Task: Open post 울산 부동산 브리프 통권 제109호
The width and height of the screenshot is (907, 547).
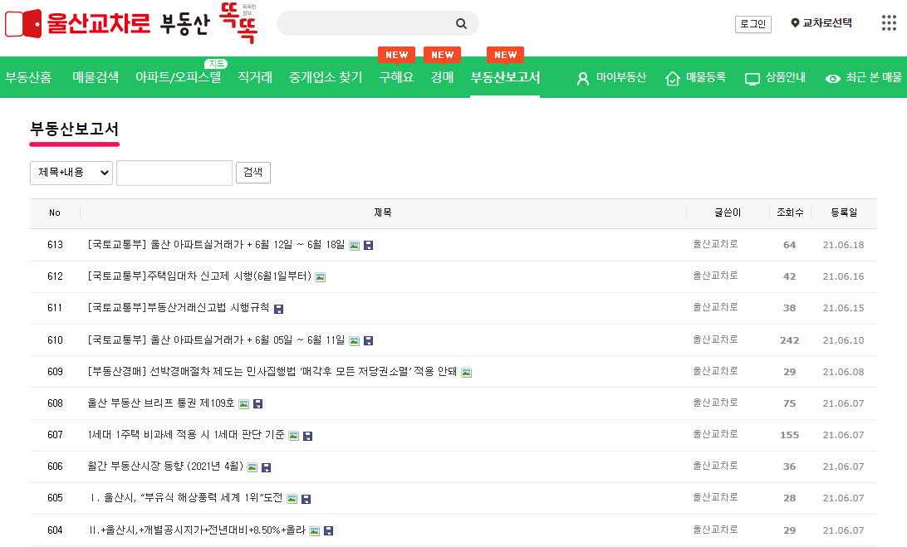Action: (161, 403)
